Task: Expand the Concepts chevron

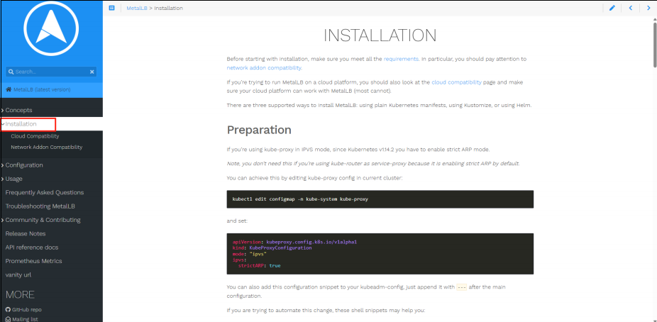Action: (x=3, y=111)
